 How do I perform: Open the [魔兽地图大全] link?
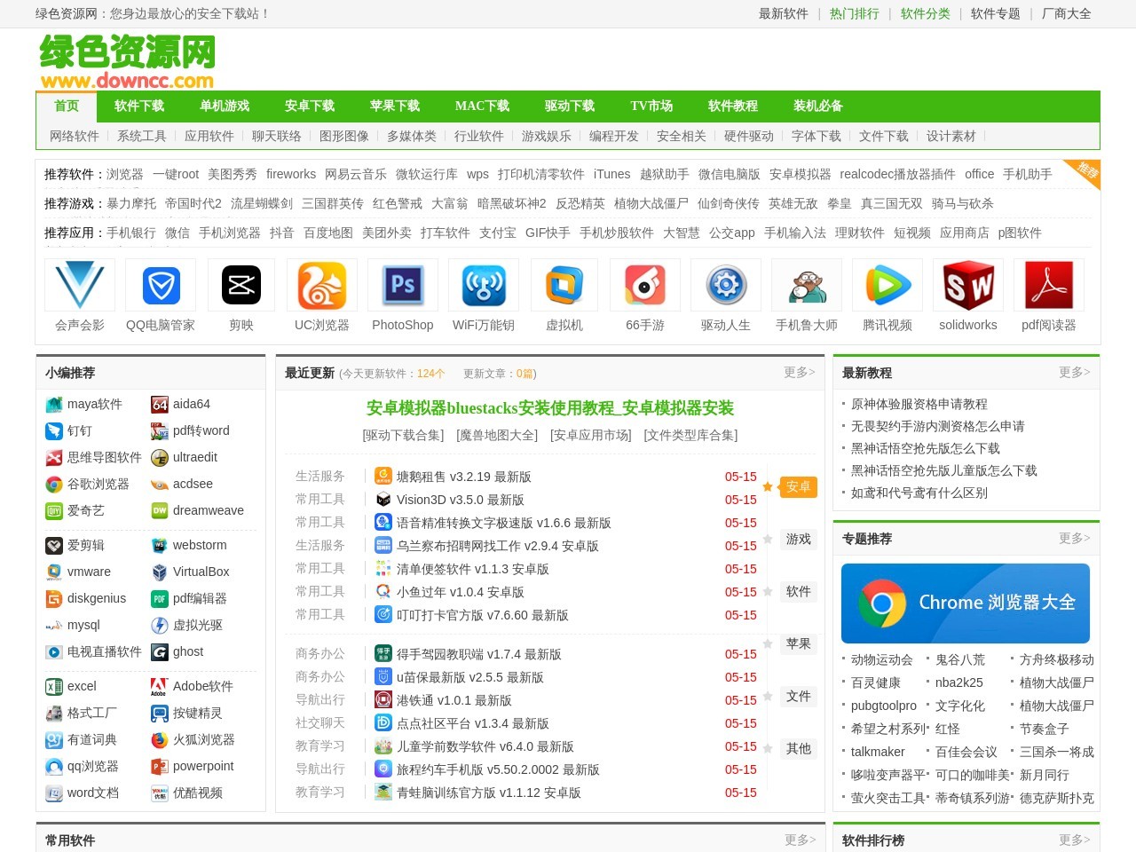click(497, 435)
